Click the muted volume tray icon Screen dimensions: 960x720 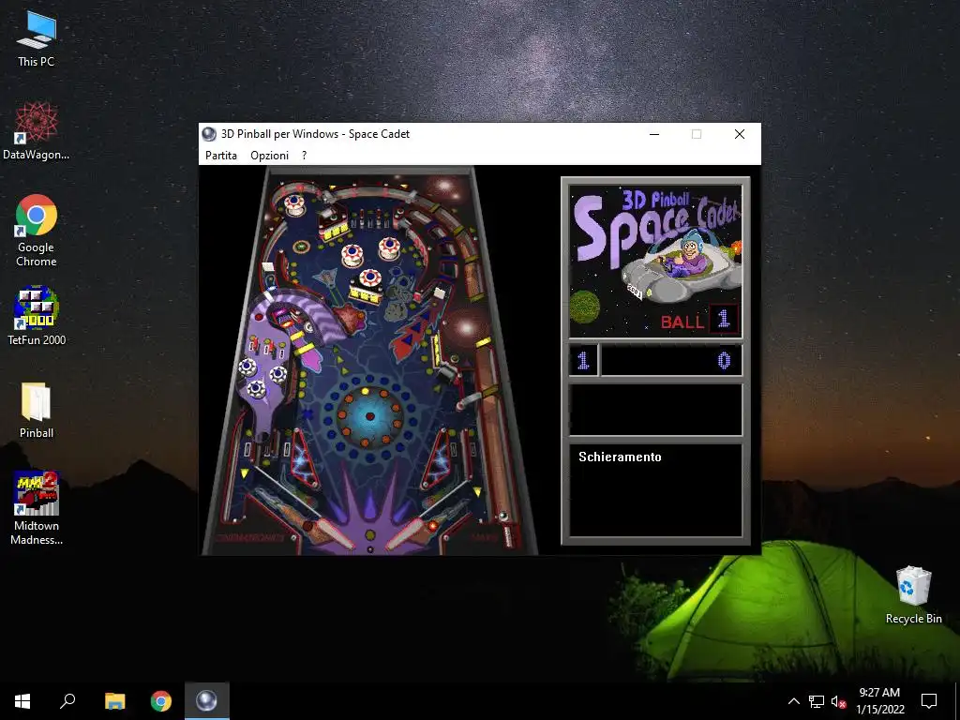pos(838,701)
